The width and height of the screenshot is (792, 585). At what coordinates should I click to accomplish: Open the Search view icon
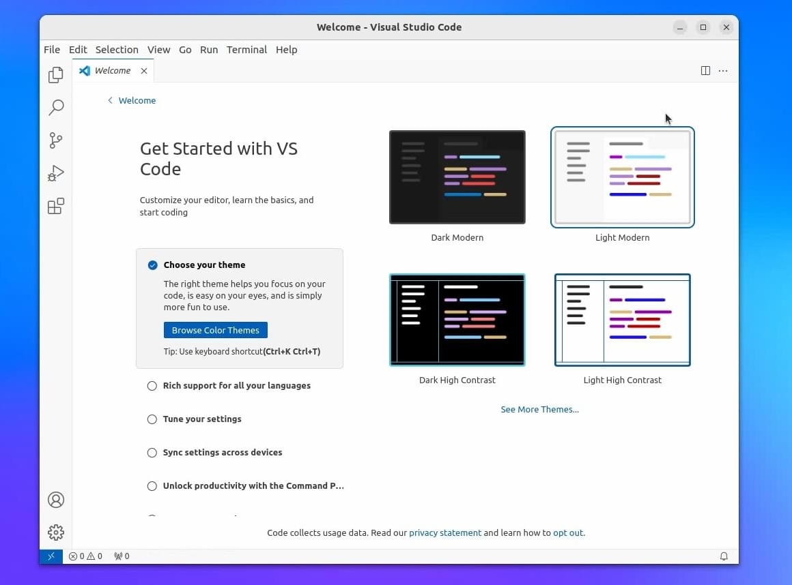(55, 107)
